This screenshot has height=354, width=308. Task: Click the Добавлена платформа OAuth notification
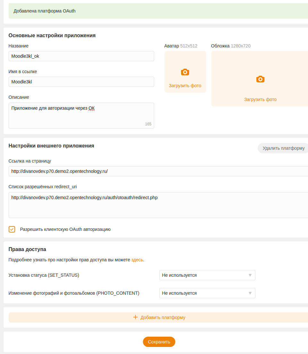158,11
